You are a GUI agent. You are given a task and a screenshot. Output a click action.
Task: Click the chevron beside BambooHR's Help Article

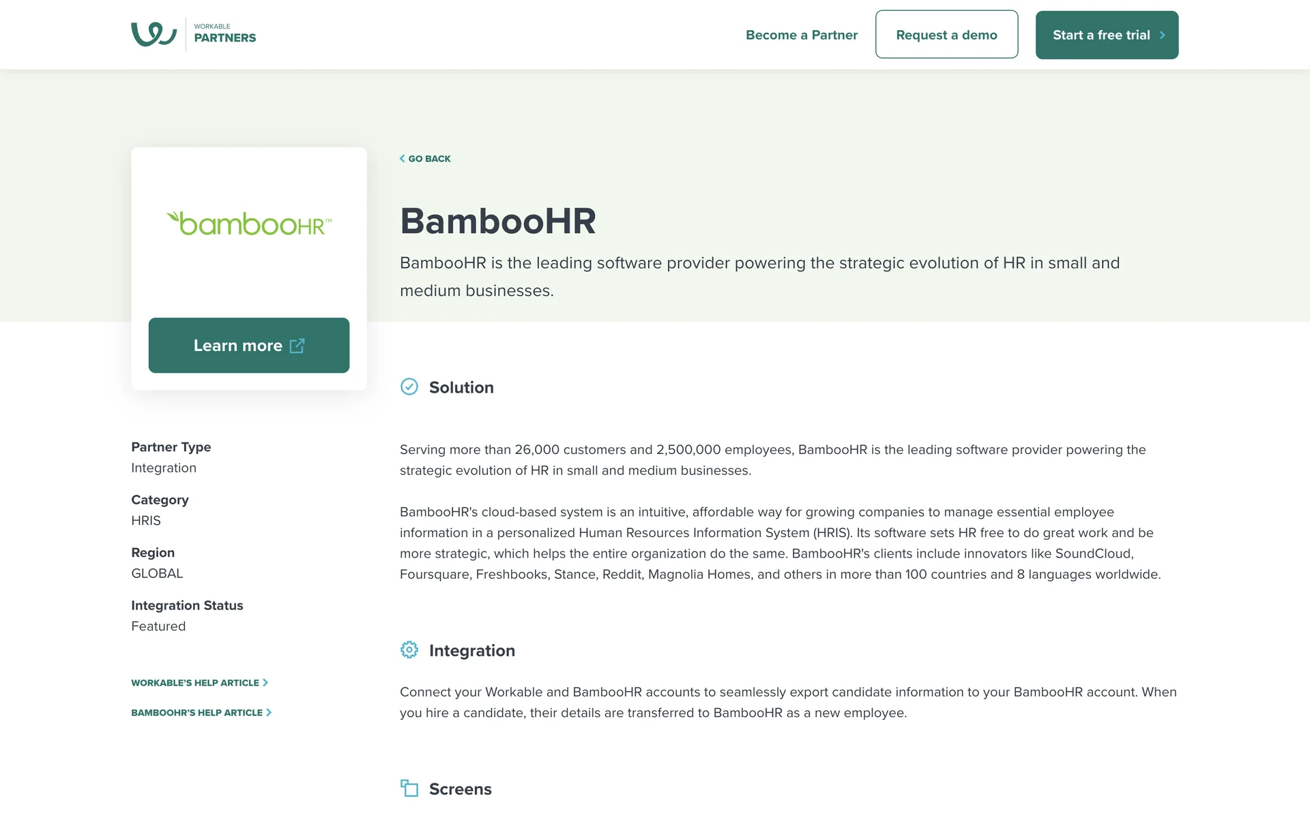(269, 713)
